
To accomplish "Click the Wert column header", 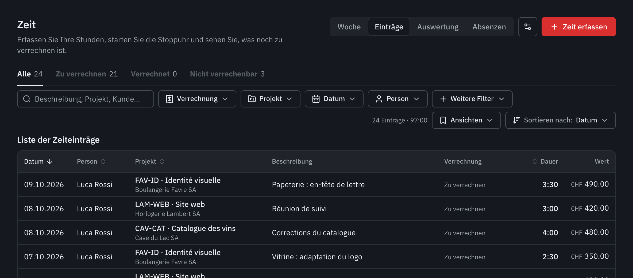I will click(602, 161).
